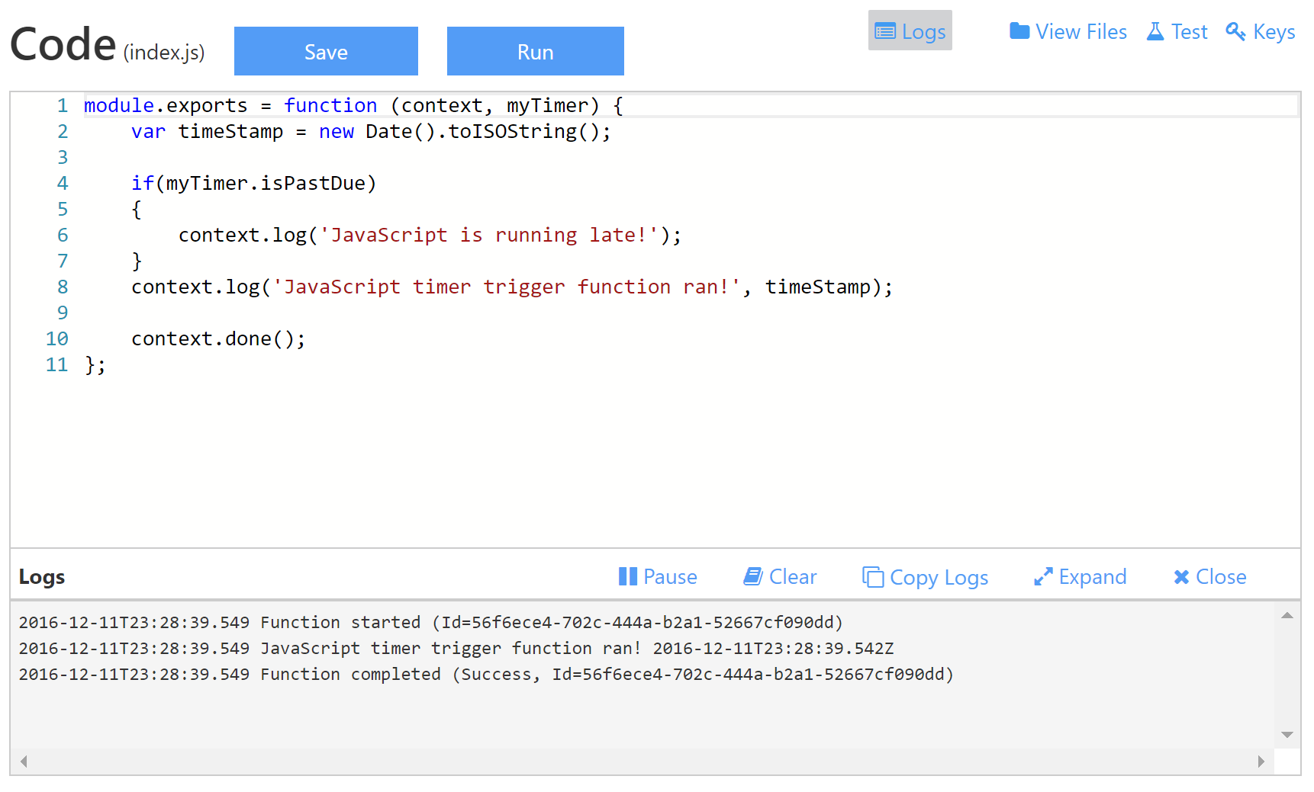Save the index.js code
Image resolution: width=1314 pixels, height=792 pixels.
(326, 51)
